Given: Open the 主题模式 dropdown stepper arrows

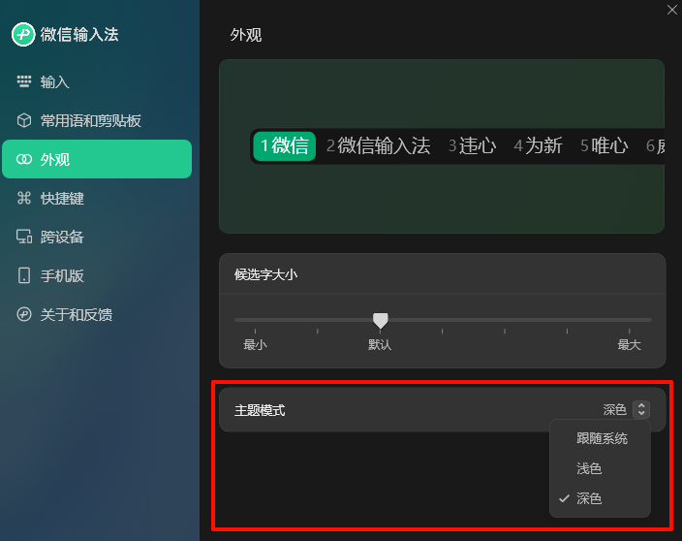Looking at the screenshot, I should click(641, 409).
